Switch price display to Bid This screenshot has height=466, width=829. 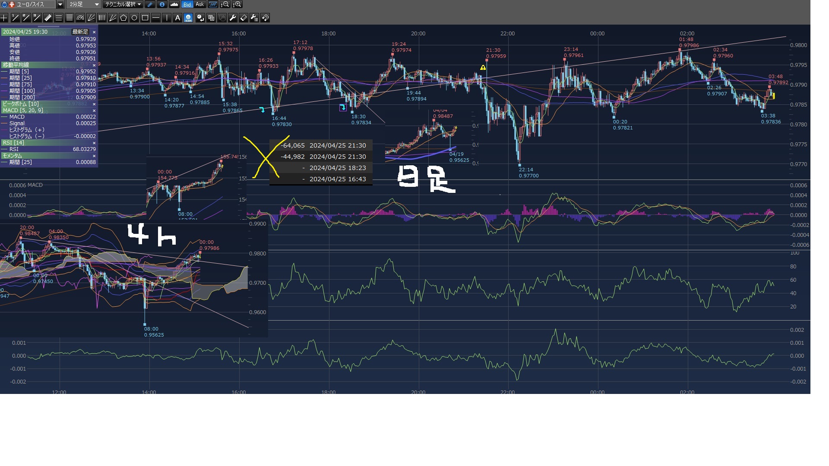coord(187,4)
